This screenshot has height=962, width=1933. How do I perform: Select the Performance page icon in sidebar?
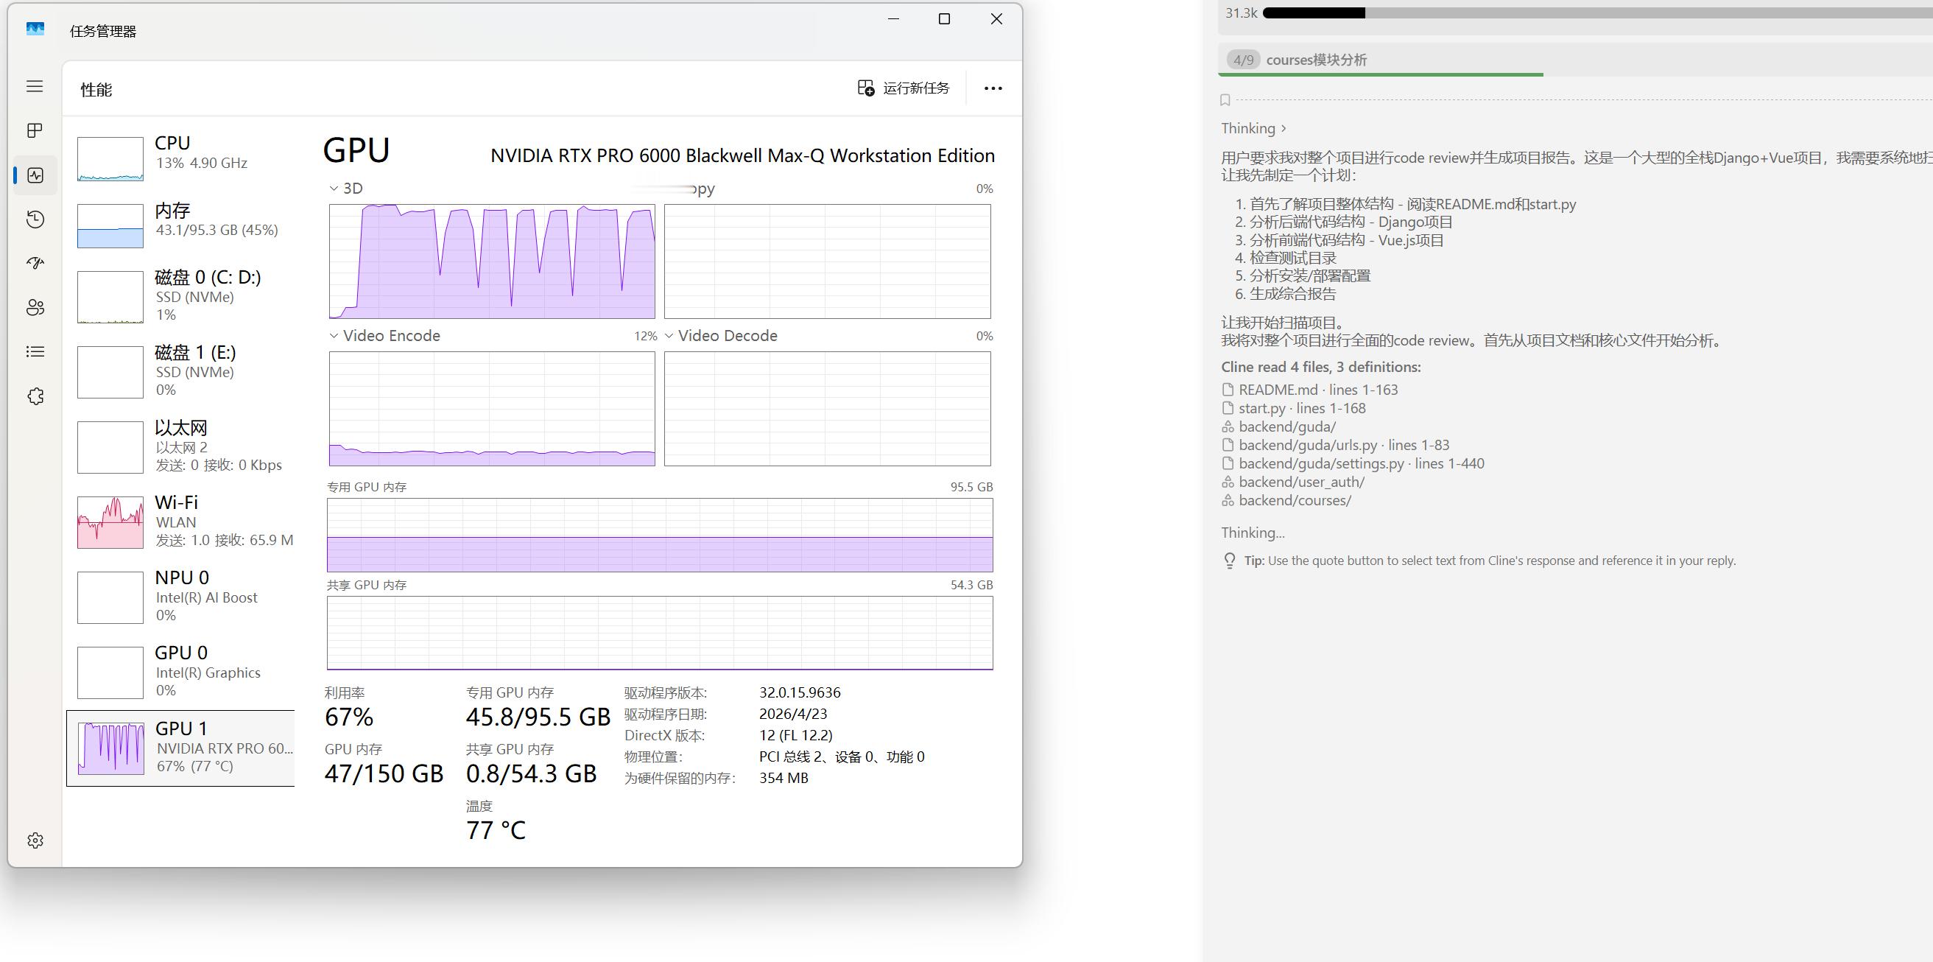pyautogui.click(x=35, y=175)
